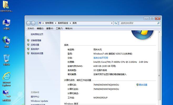Select the 32 位操作系统 value
The image size is (173, 105).
pyautogui.click(x=100, y=70)
